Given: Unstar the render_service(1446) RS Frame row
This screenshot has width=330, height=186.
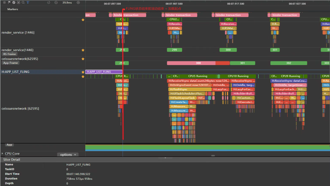Looking at the screenshot, I should 83,50.
